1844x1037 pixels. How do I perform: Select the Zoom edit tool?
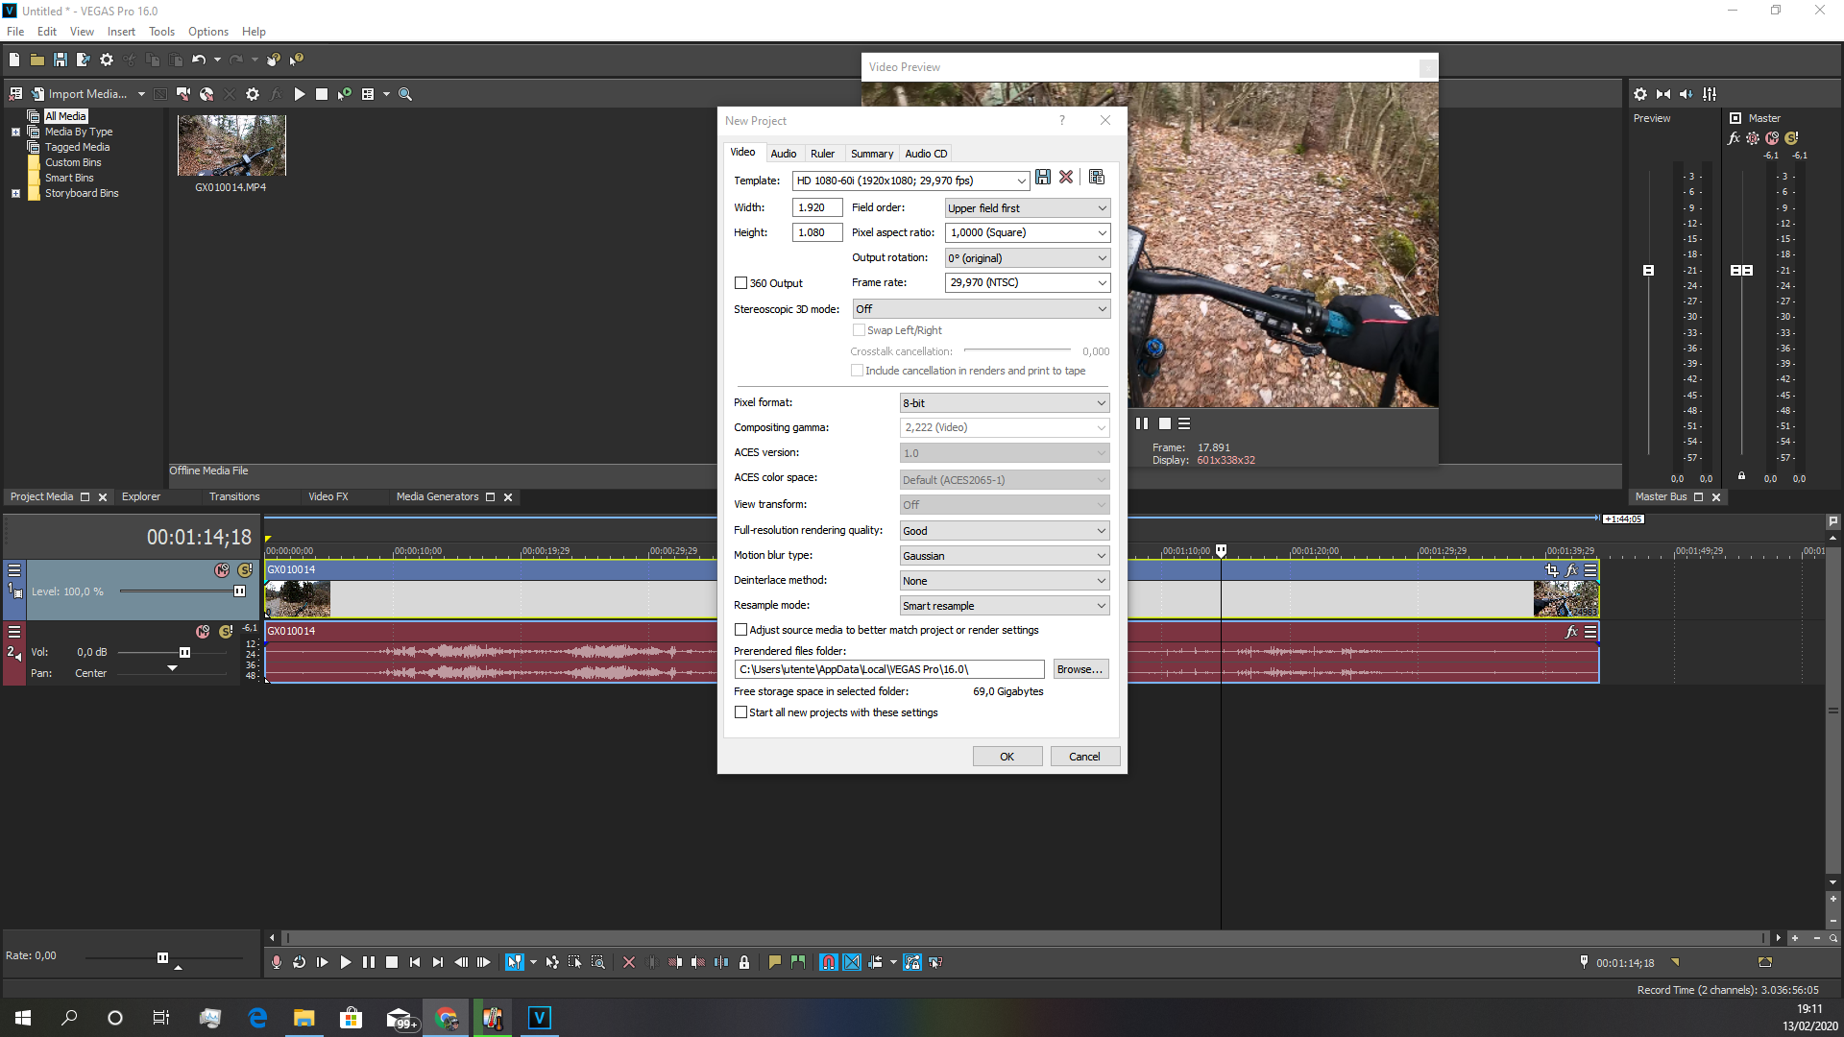click(598, 962)
